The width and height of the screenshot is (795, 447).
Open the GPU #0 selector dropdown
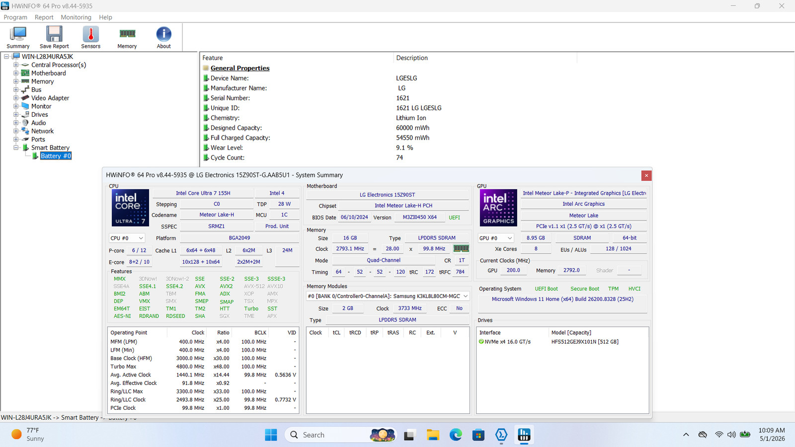[x=495, y=238]
